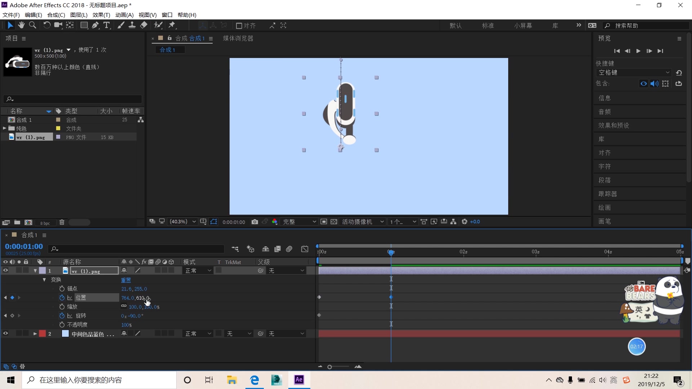
Task: Select the Puppet Pin tool
Action: pos(172,25)
